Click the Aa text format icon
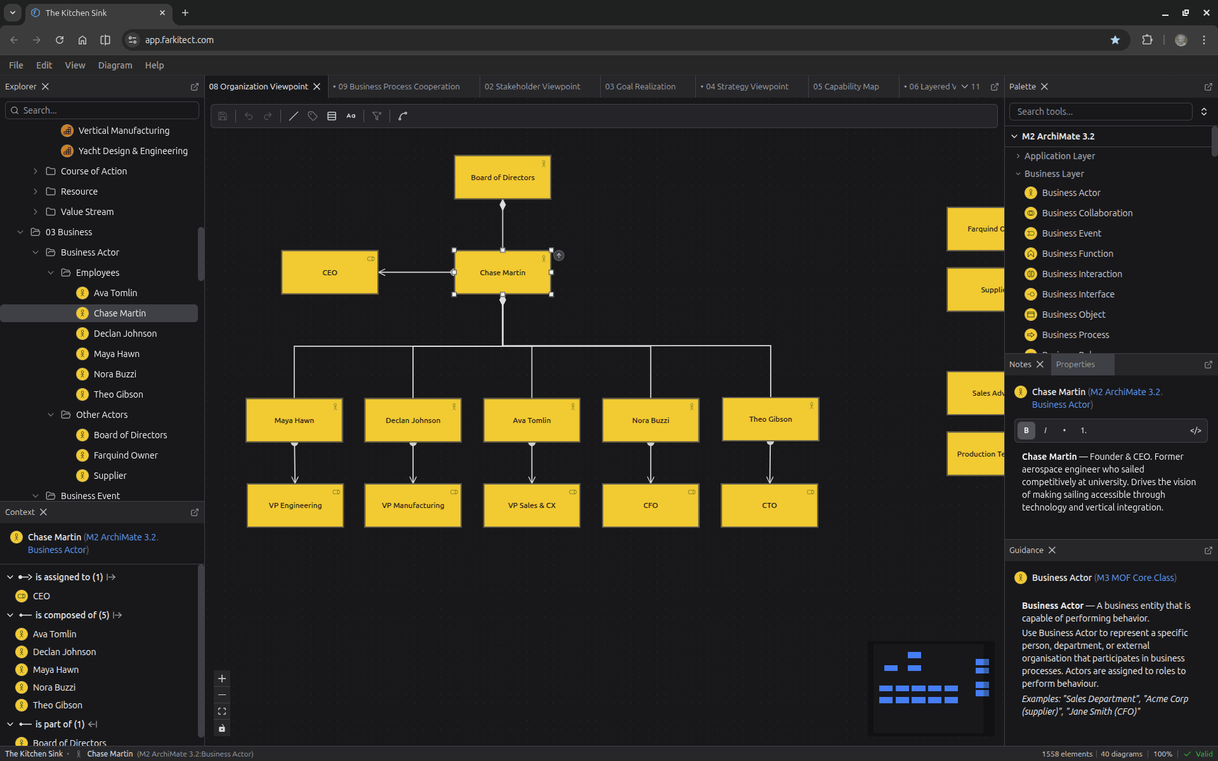This screenshot has width=1218, height=761. pos(351,116)
